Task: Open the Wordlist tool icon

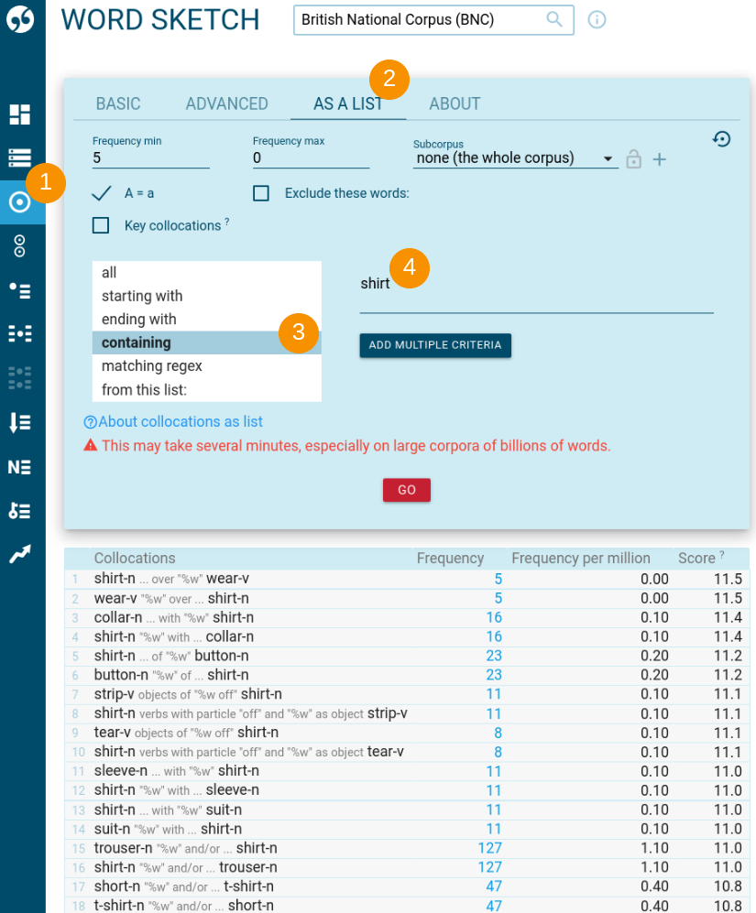Action: point(20,422)
